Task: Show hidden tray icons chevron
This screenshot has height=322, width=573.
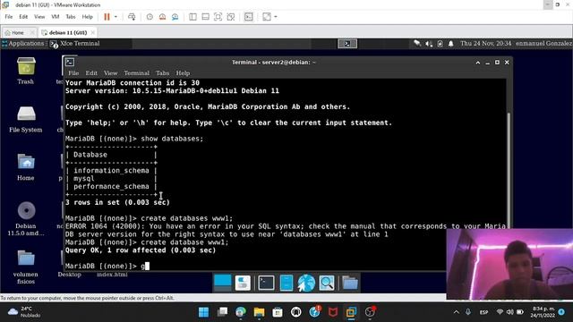Action: (456, 312)
